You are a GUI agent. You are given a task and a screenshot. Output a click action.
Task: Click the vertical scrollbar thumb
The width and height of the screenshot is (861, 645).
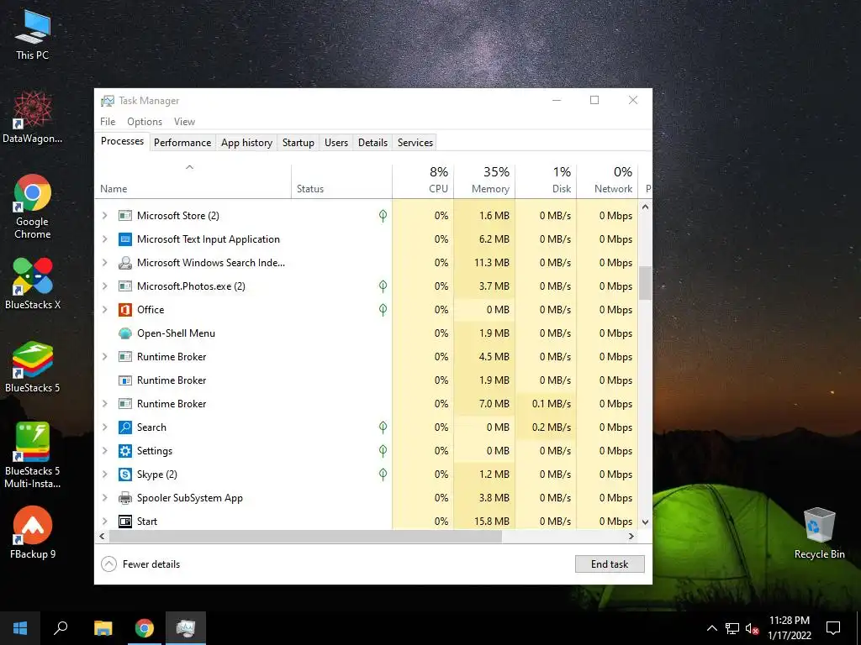(645, 283)
